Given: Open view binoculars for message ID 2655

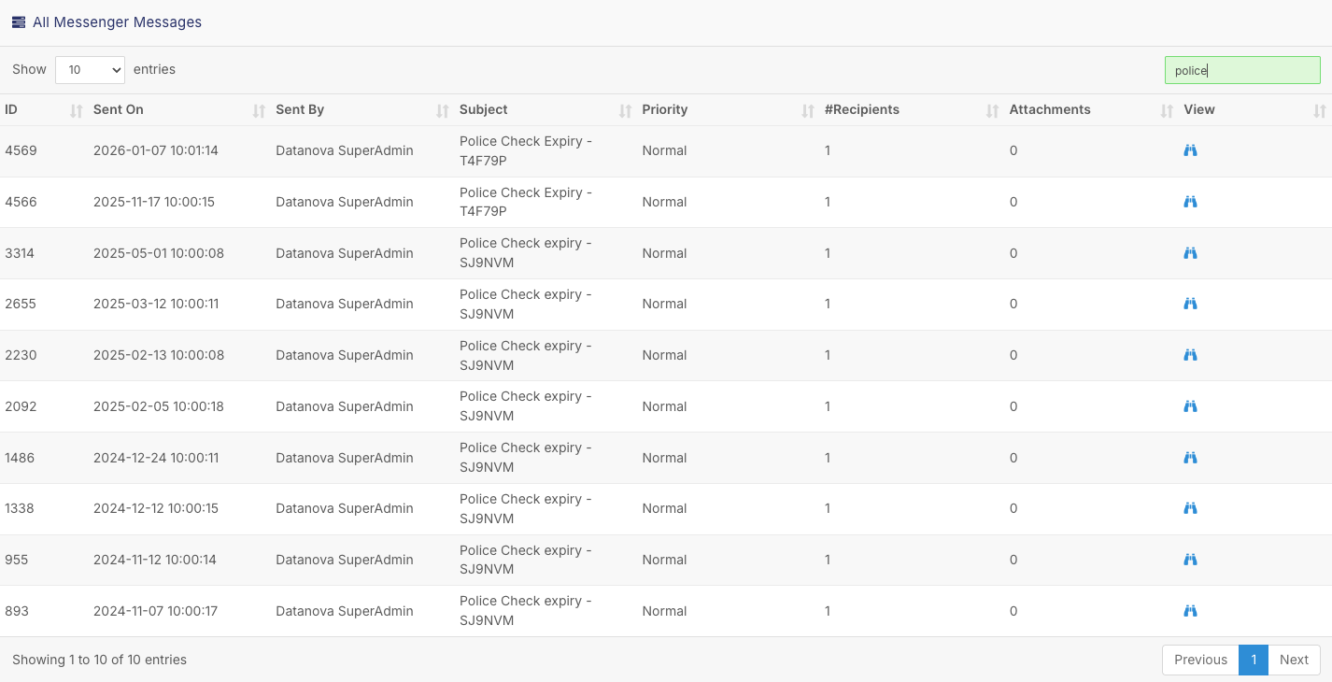Looking at the screenshot, I should [x=1190, y=304].
